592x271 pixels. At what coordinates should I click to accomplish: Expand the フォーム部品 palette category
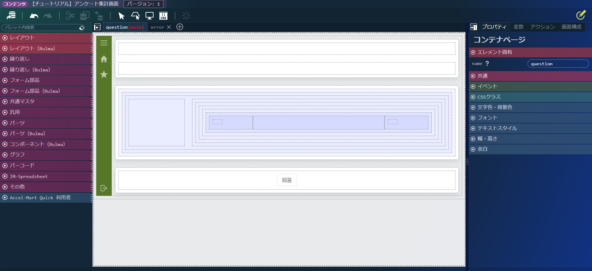point(46,80)
